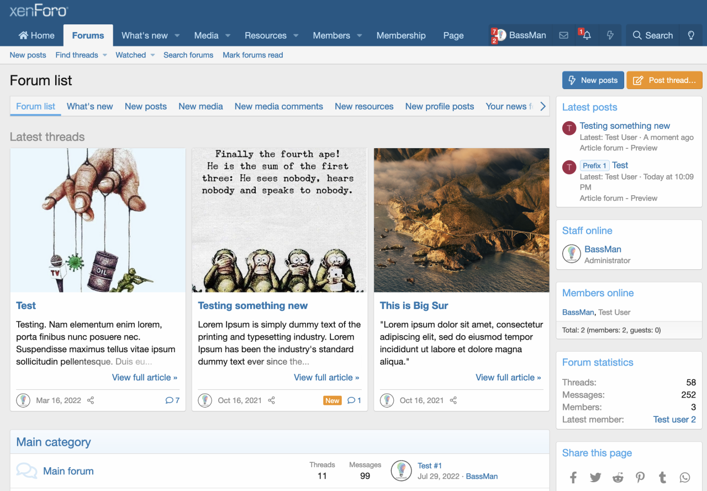
Task: Expand the What's new dropdown arrow
Action: tap(177, 35)
